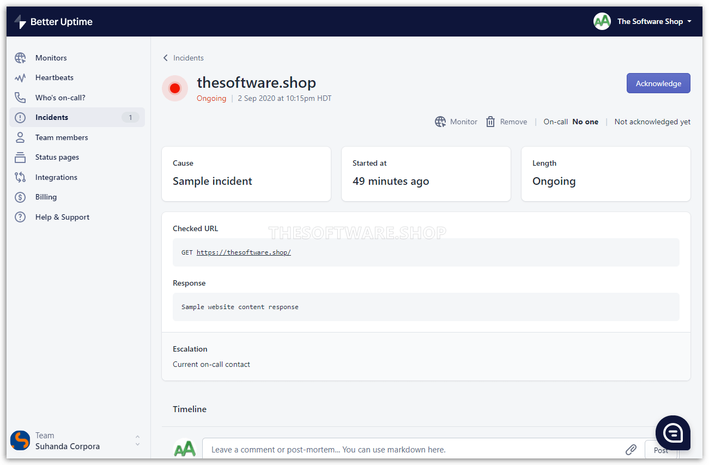Click the Integrations arrows icon
The width and height of the screenshot is (709, 465).
tap(20, 177)
